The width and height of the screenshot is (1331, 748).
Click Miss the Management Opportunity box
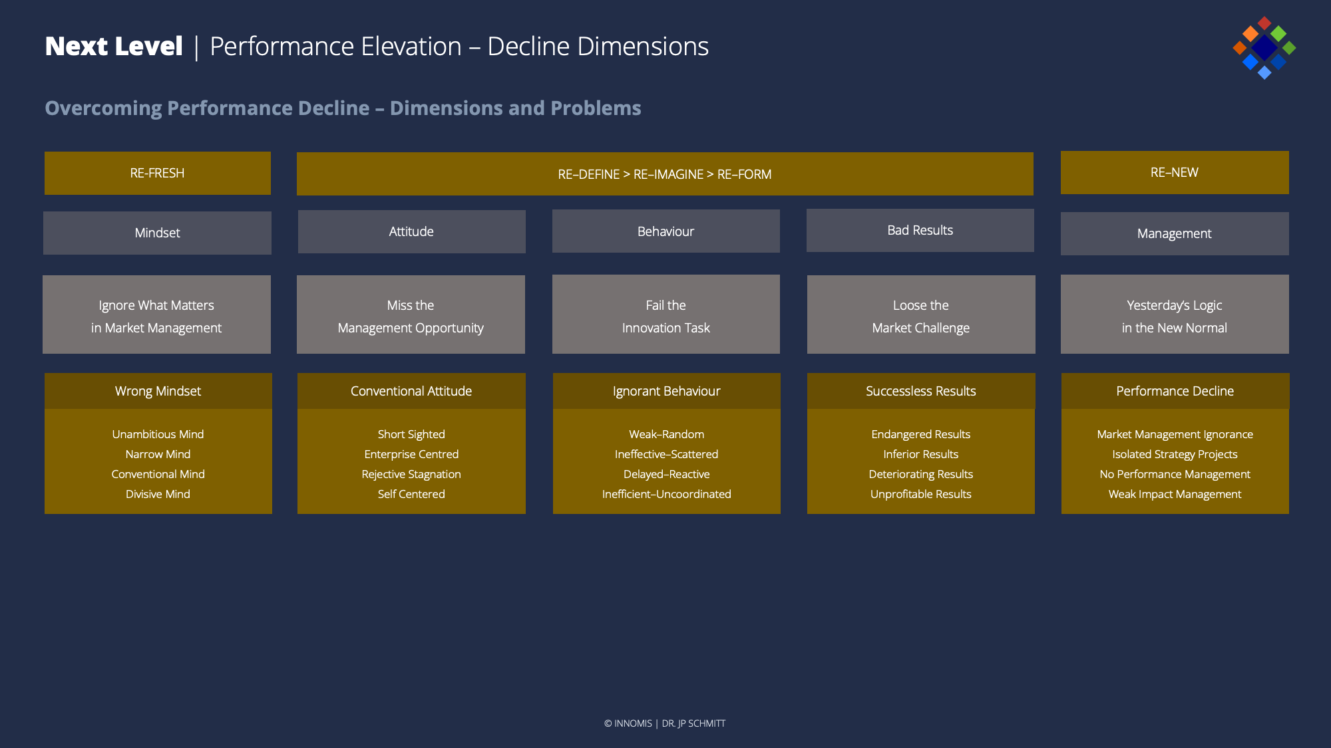click(x=411, y=315)
